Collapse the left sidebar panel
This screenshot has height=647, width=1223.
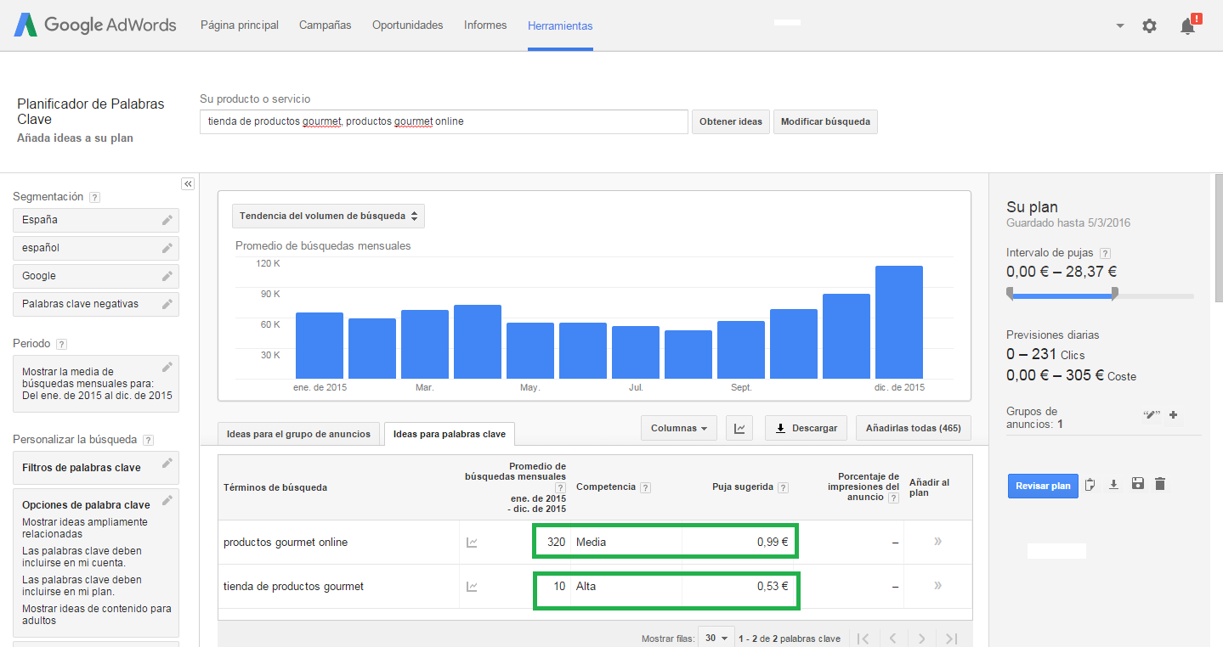click(188, 183)
